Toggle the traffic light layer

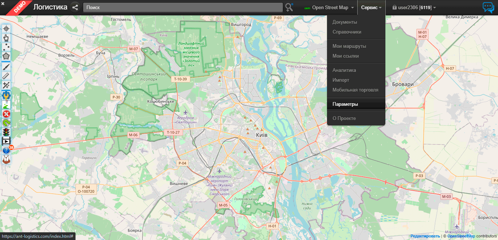click(x=6, y=132)
